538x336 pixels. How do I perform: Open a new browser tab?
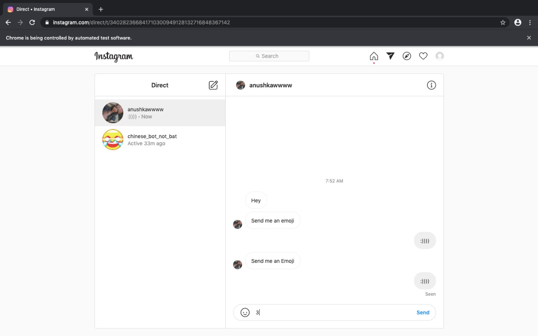101,9
